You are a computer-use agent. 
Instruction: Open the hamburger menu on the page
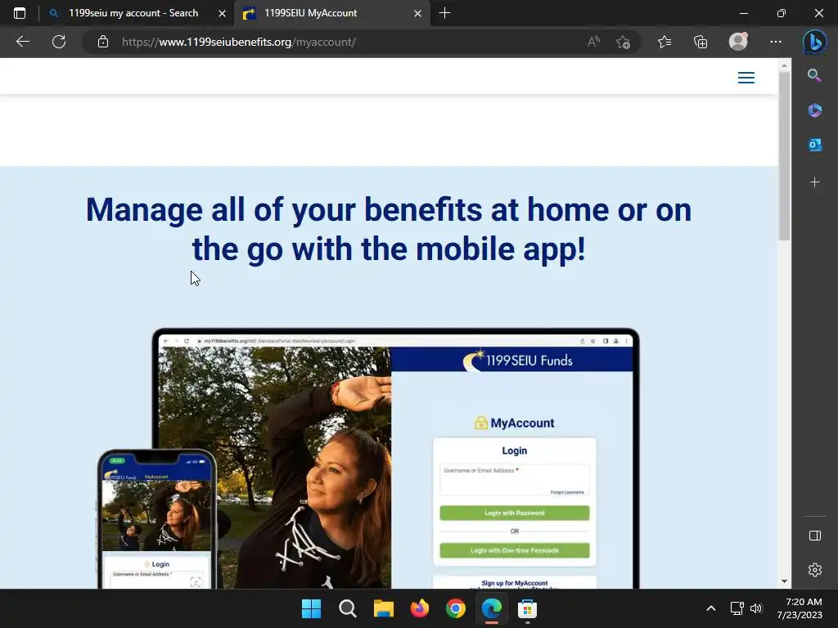(746, 78)
